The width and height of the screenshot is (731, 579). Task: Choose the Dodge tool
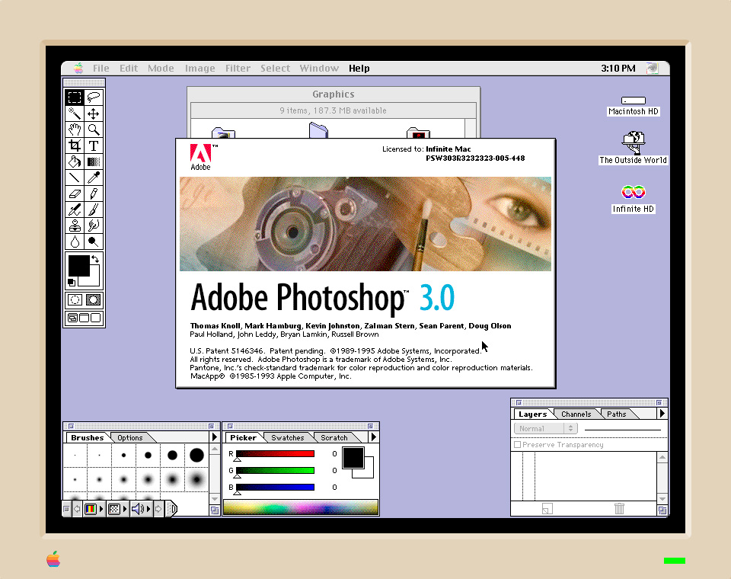[93, 242]
